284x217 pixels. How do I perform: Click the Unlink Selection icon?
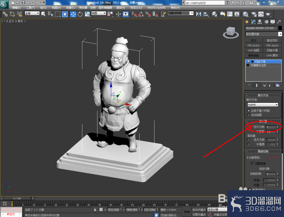12,14
